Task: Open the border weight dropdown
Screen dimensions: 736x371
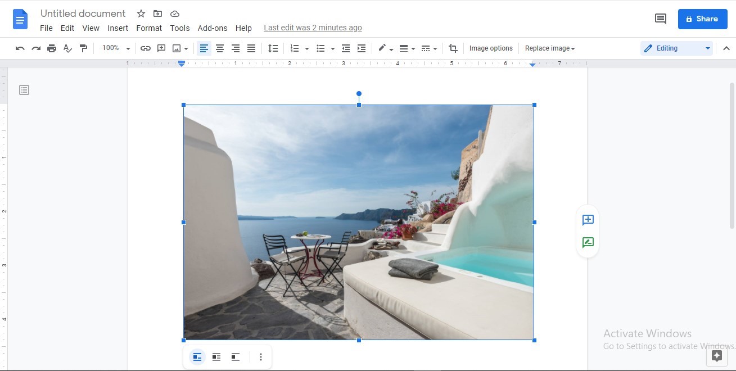Action: (407, 48)
